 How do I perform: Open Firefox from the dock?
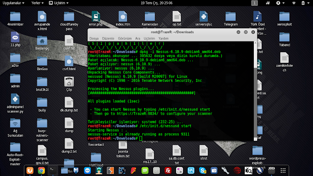tap(30, 171)
